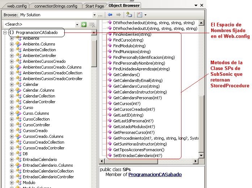Image resolution: width=252 pixels, height=188 pixels.
Task: Click members pane scroll left arrow
Action: tap(102, 161)
